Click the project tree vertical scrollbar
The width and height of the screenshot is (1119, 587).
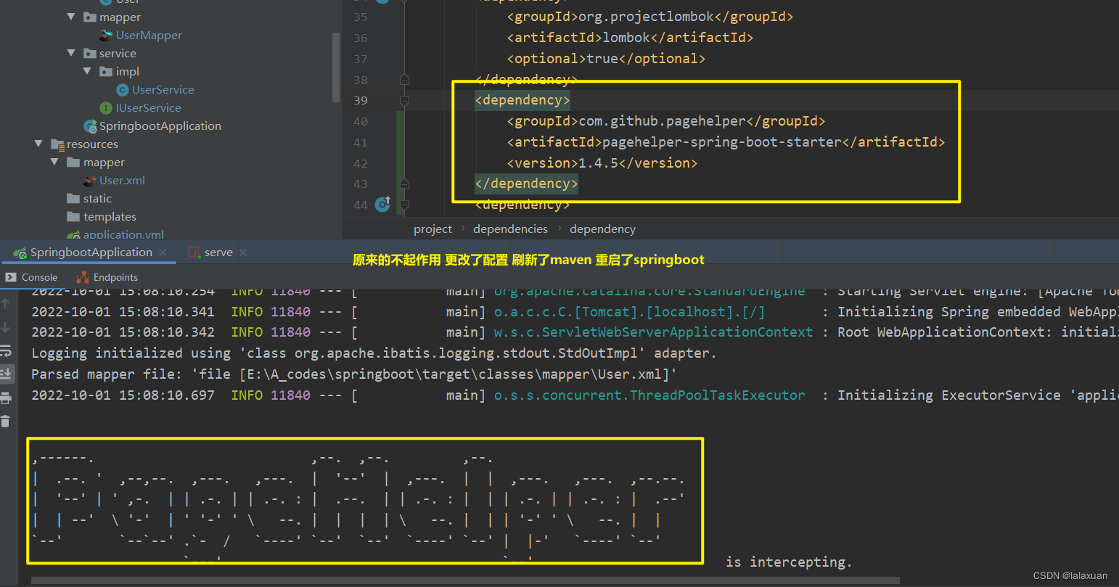[336, 67]
